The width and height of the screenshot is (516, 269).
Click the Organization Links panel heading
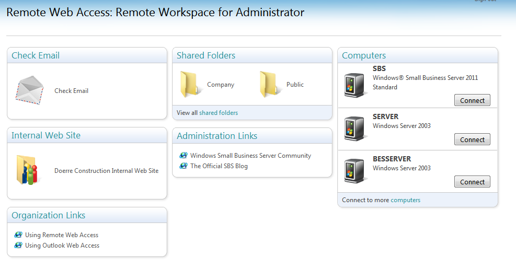49,215
